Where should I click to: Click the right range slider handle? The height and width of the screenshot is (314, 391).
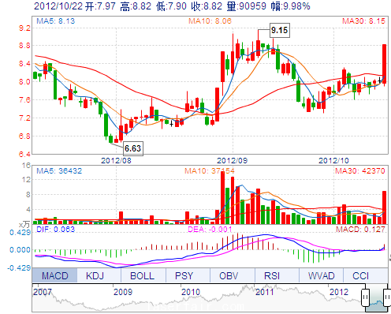387,297
